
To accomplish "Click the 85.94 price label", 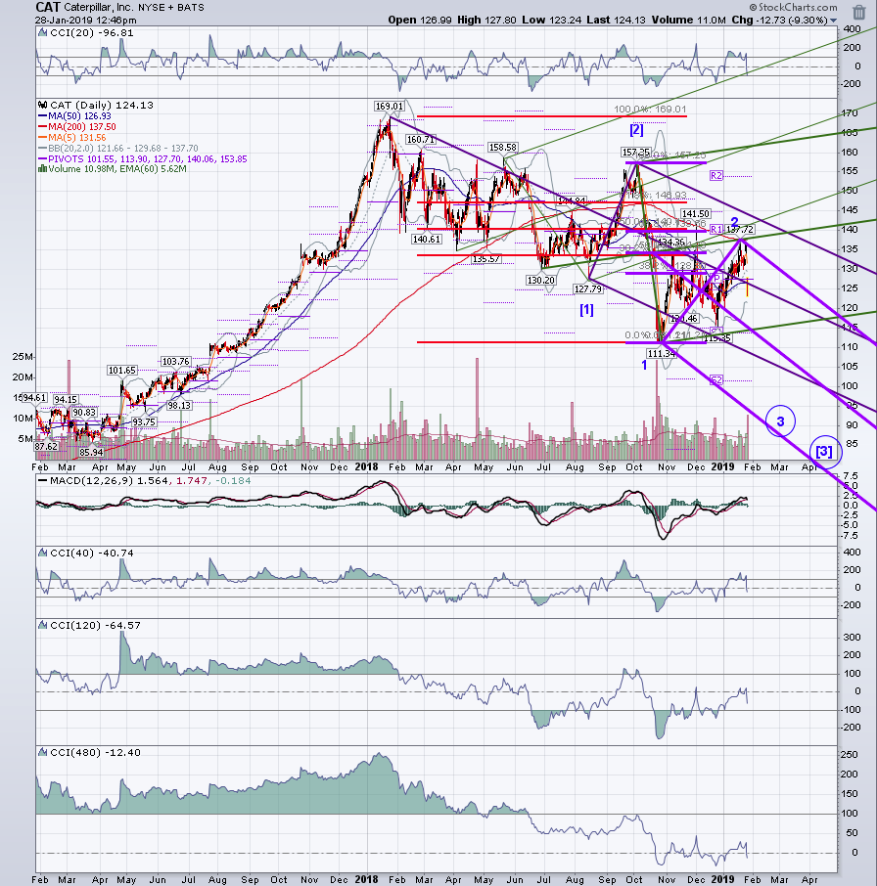I will [x=92, y=452].
